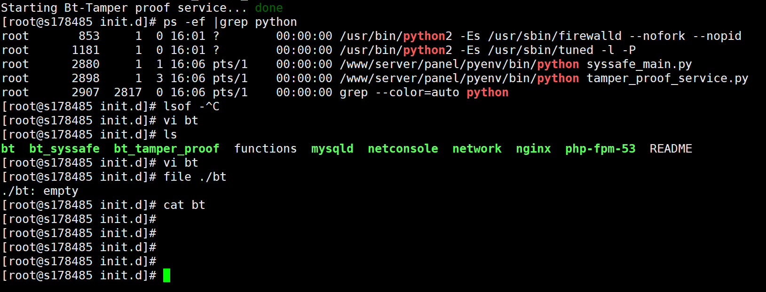Click the 'file ./bt' command text

(195, 177)
